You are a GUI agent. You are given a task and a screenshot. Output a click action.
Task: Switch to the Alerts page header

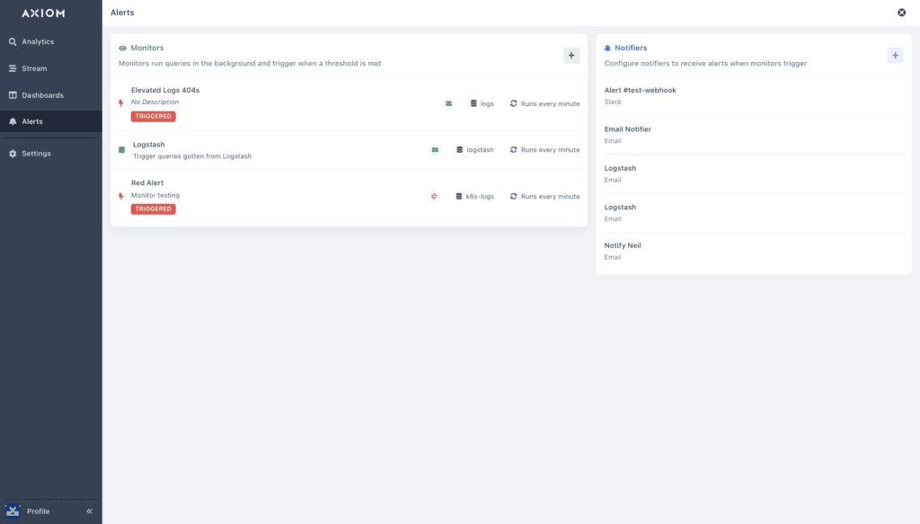pos(122,13)
